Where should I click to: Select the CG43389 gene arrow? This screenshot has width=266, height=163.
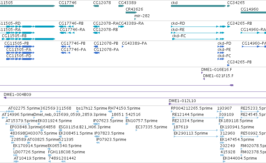[x=121, y=6]
